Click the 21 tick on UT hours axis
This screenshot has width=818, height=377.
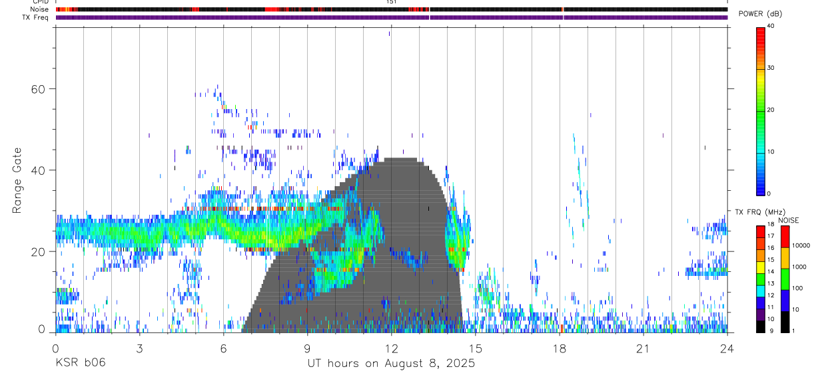643,348
